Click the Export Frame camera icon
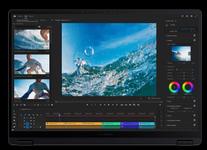The width and height of the screenshot is (207, 150). click(x=130, y=105)
